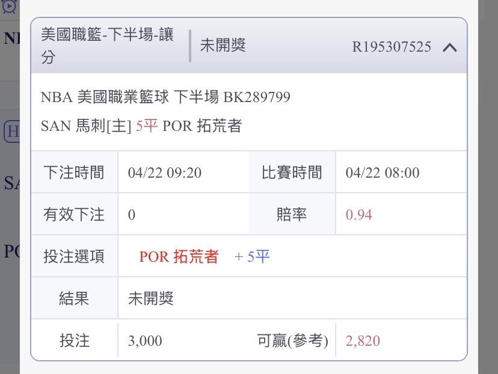Click the 未開獎 status in the header
Image resolution: width=498 pixels, height=374 pixels.
223,46
